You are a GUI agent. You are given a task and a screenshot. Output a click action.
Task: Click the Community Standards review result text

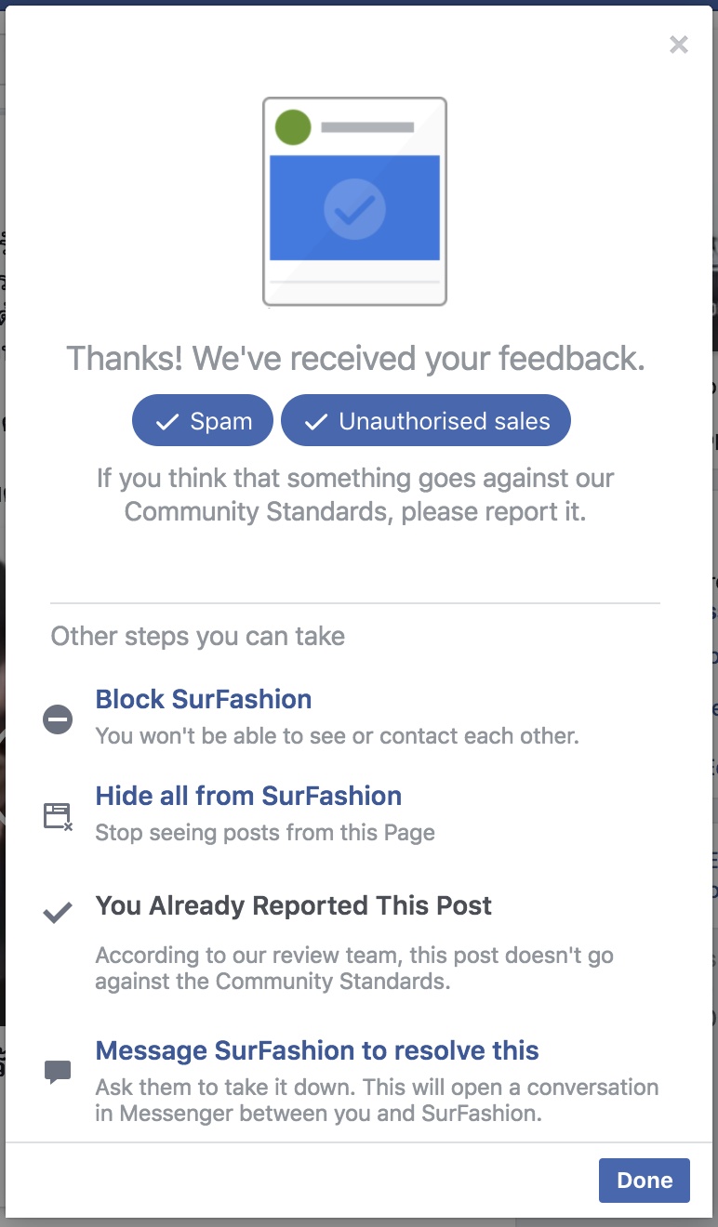354,968
